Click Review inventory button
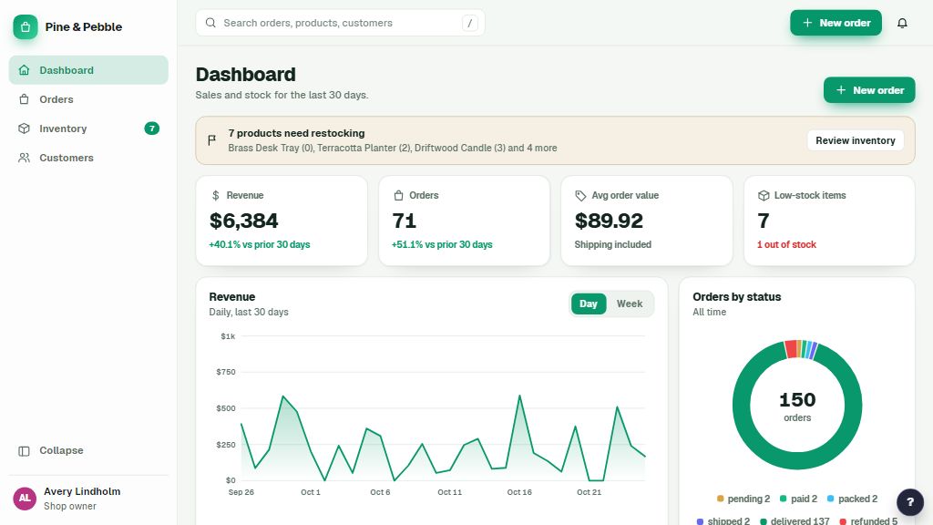Screen dimensions: 933x525 (855, 140)
